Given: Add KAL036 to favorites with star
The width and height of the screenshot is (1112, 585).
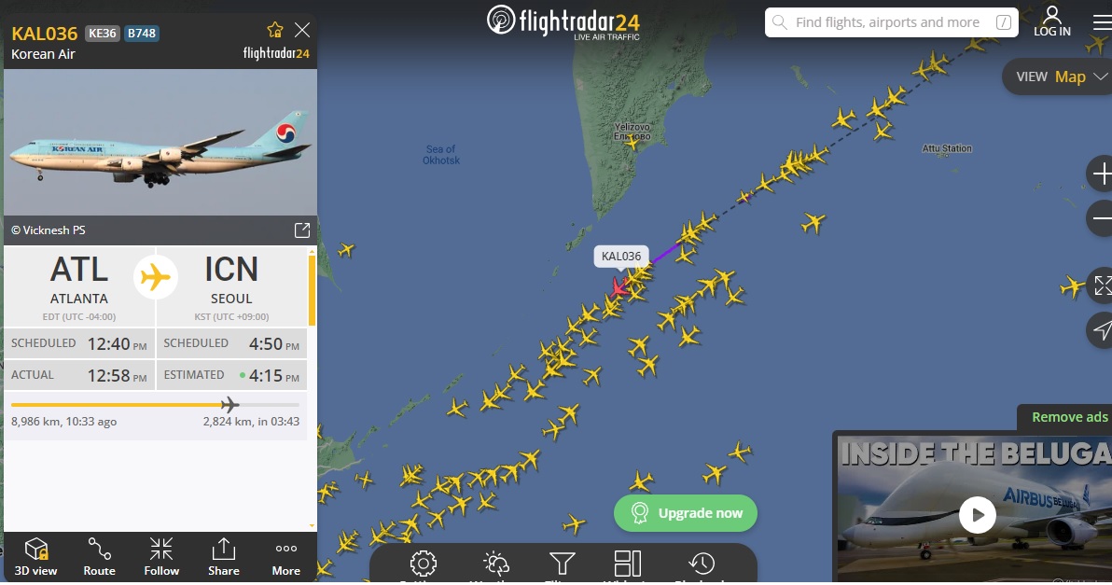Looking at the screenshot, I should pyautogui.click(x=275, y=30).
